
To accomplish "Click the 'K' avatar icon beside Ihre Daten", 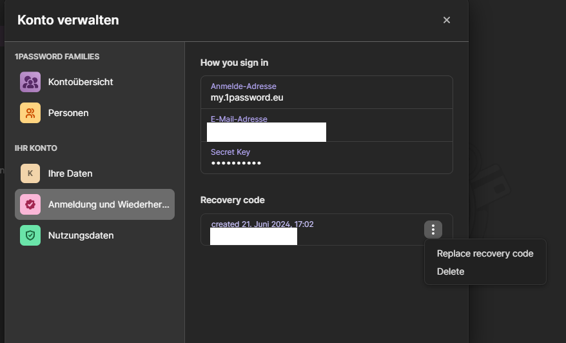I will [x=30, y=173].
